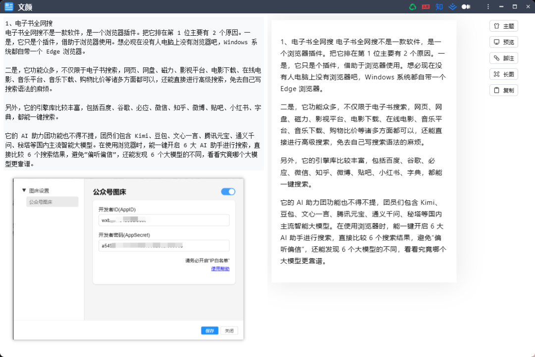Click the green WeChat publish icon
535x357 pixels.
(413, 7)
